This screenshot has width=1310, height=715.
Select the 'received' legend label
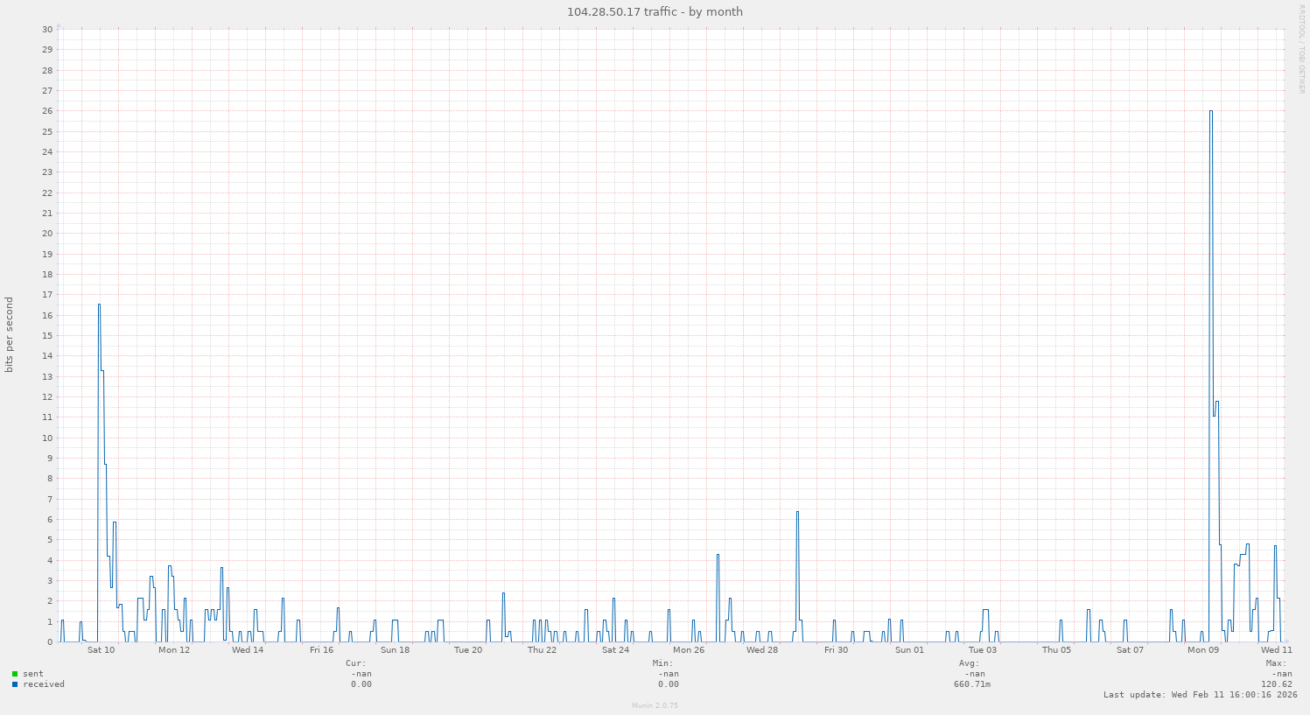(x=44, y=684)
